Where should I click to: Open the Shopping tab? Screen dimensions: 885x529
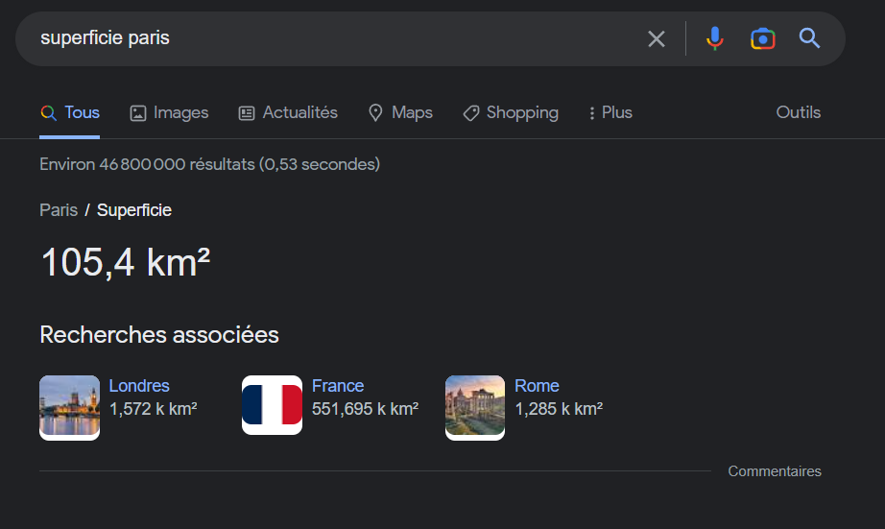pyautogui.click(x=511, y=113)
